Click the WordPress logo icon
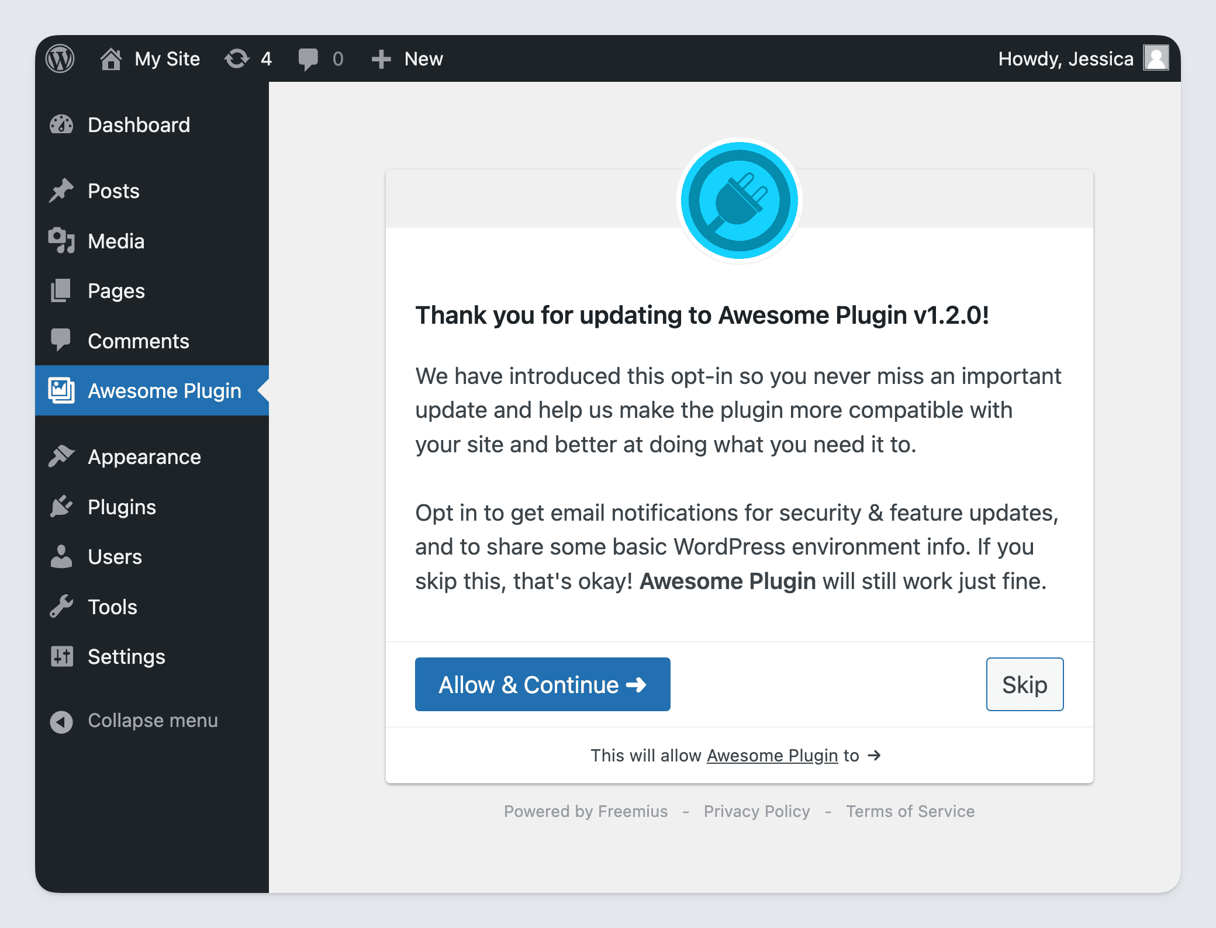The image size is (1216, 928). [60, 59]
